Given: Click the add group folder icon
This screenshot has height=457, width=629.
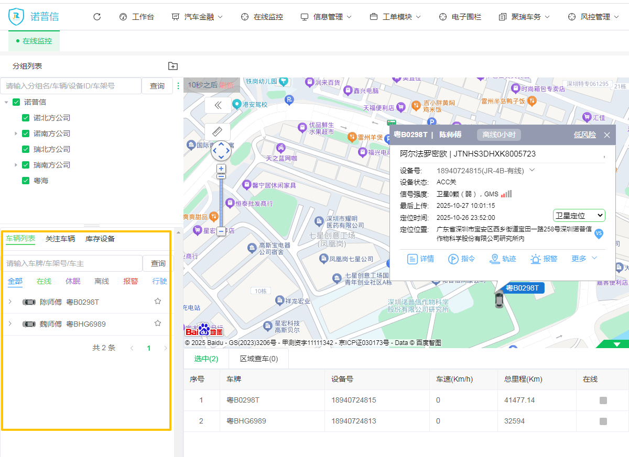Looking at the screenshot, I should (x=173, y=66).
